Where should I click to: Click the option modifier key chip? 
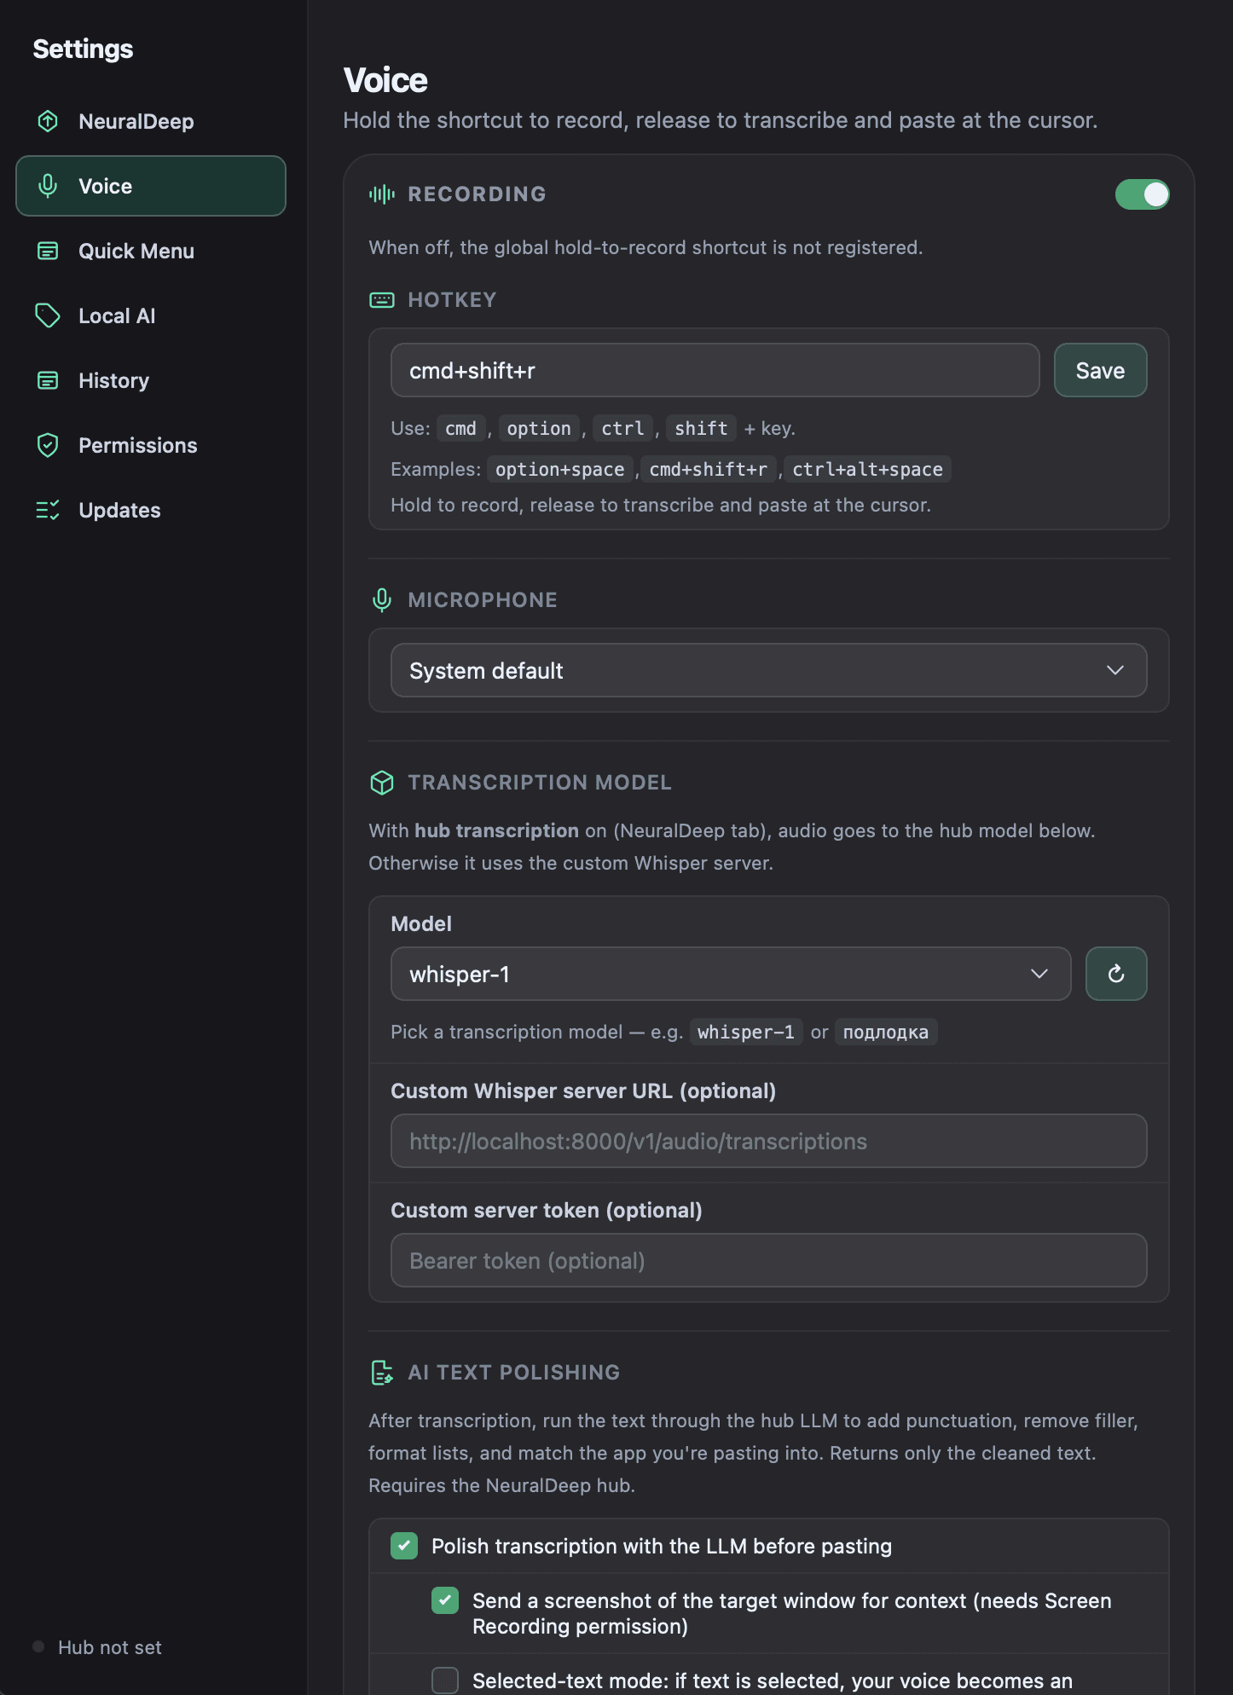[539, 428]
